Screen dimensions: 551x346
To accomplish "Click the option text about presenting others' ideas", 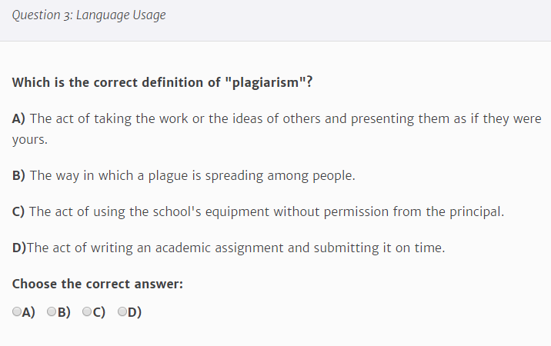I will pos(285,119).
